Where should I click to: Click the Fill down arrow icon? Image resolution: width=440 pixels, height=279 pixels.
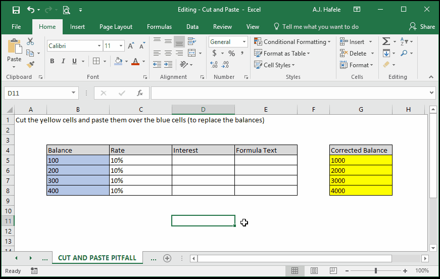tap(386, 53)
